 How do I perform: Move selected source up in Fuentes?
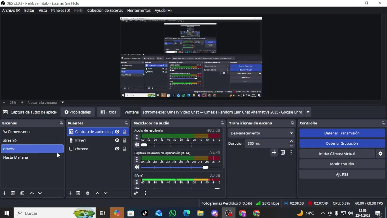coord(97,193)
